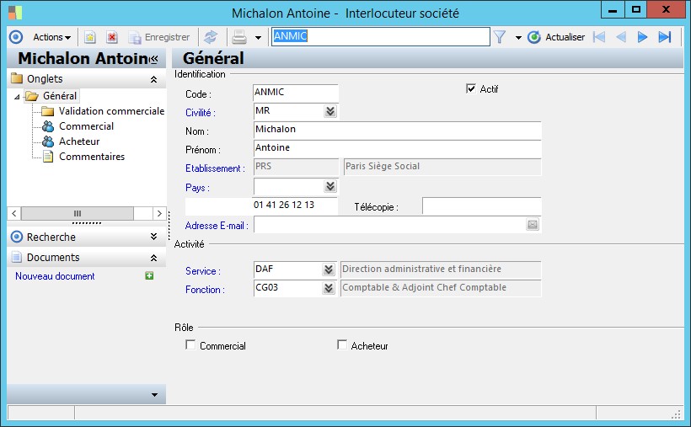691x427 pixels.
Task: Collapse the Général tree node
Action: click(17, 97)
